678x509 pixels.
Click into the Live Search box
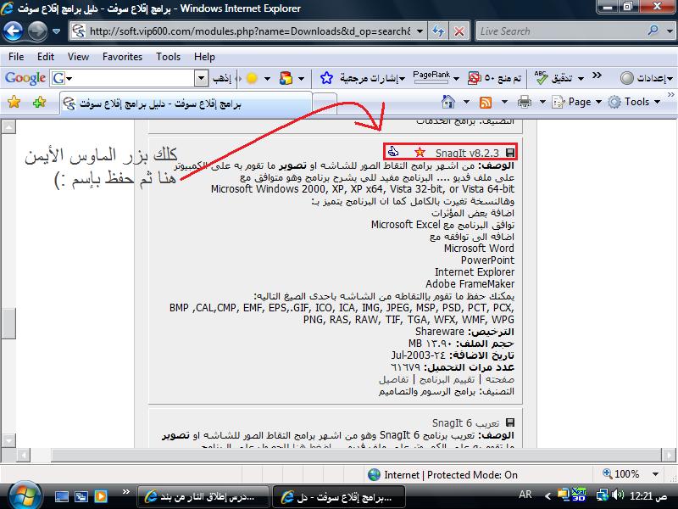(560, 31)
